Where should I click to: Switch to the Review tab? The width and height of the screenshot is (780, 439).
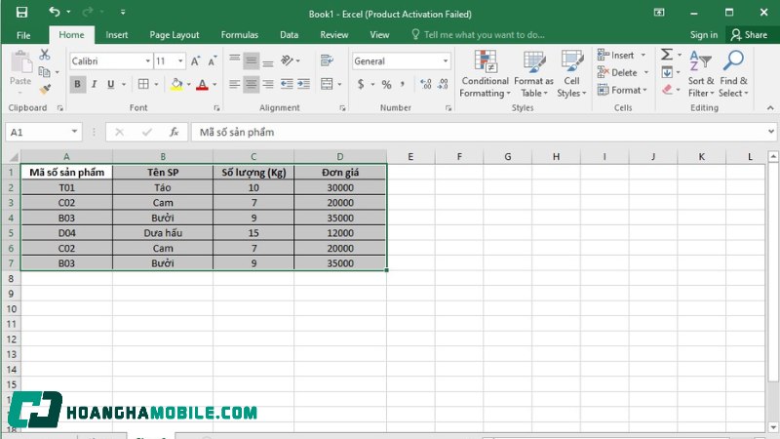(x=333, y=35)
